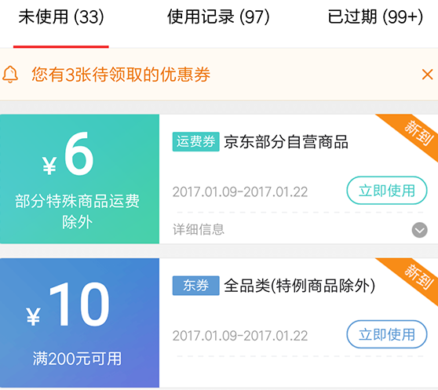Screen dimensions: 438x390
Task: Open 全品类(特例商品除外) coupon title
Action: [x=299, y=286]
